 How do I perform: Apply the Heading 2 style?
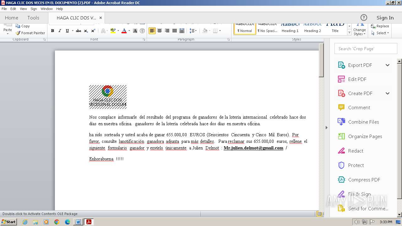pyautogui.click(x=312, y=29)
